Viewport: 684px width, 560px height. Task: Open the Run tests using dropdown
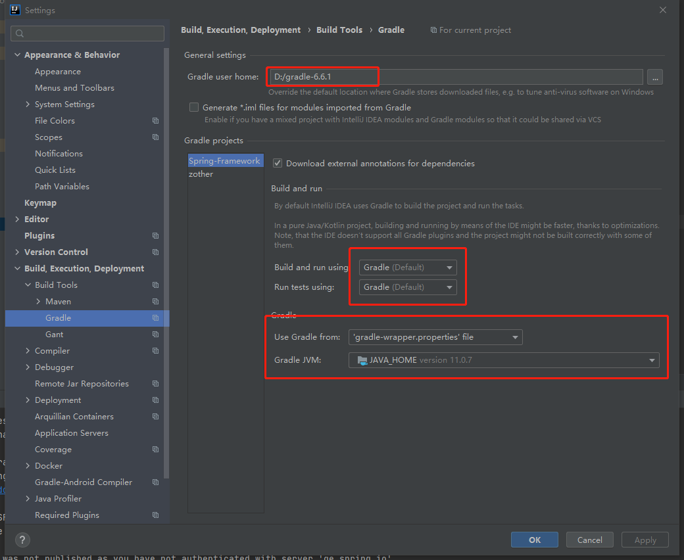click(407, 287)
